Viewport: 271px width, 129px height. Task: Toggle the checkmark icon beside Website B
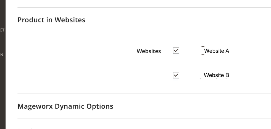[x=176, y=75]
